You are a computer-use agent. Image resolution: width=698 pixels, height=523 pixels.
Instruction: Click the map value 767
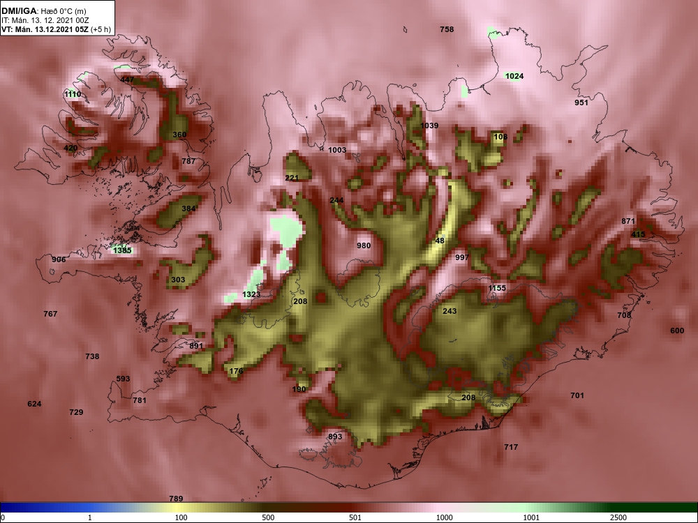50,314
